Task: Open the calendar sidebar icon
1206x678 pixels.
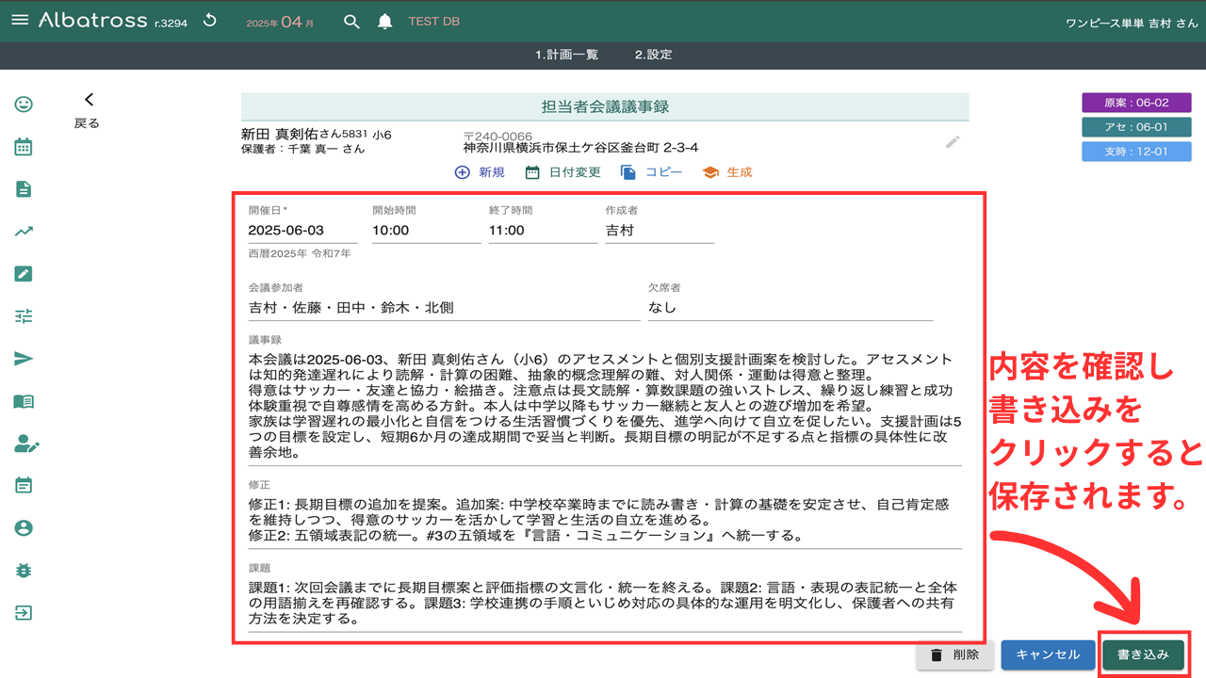Action: [24, 147]
